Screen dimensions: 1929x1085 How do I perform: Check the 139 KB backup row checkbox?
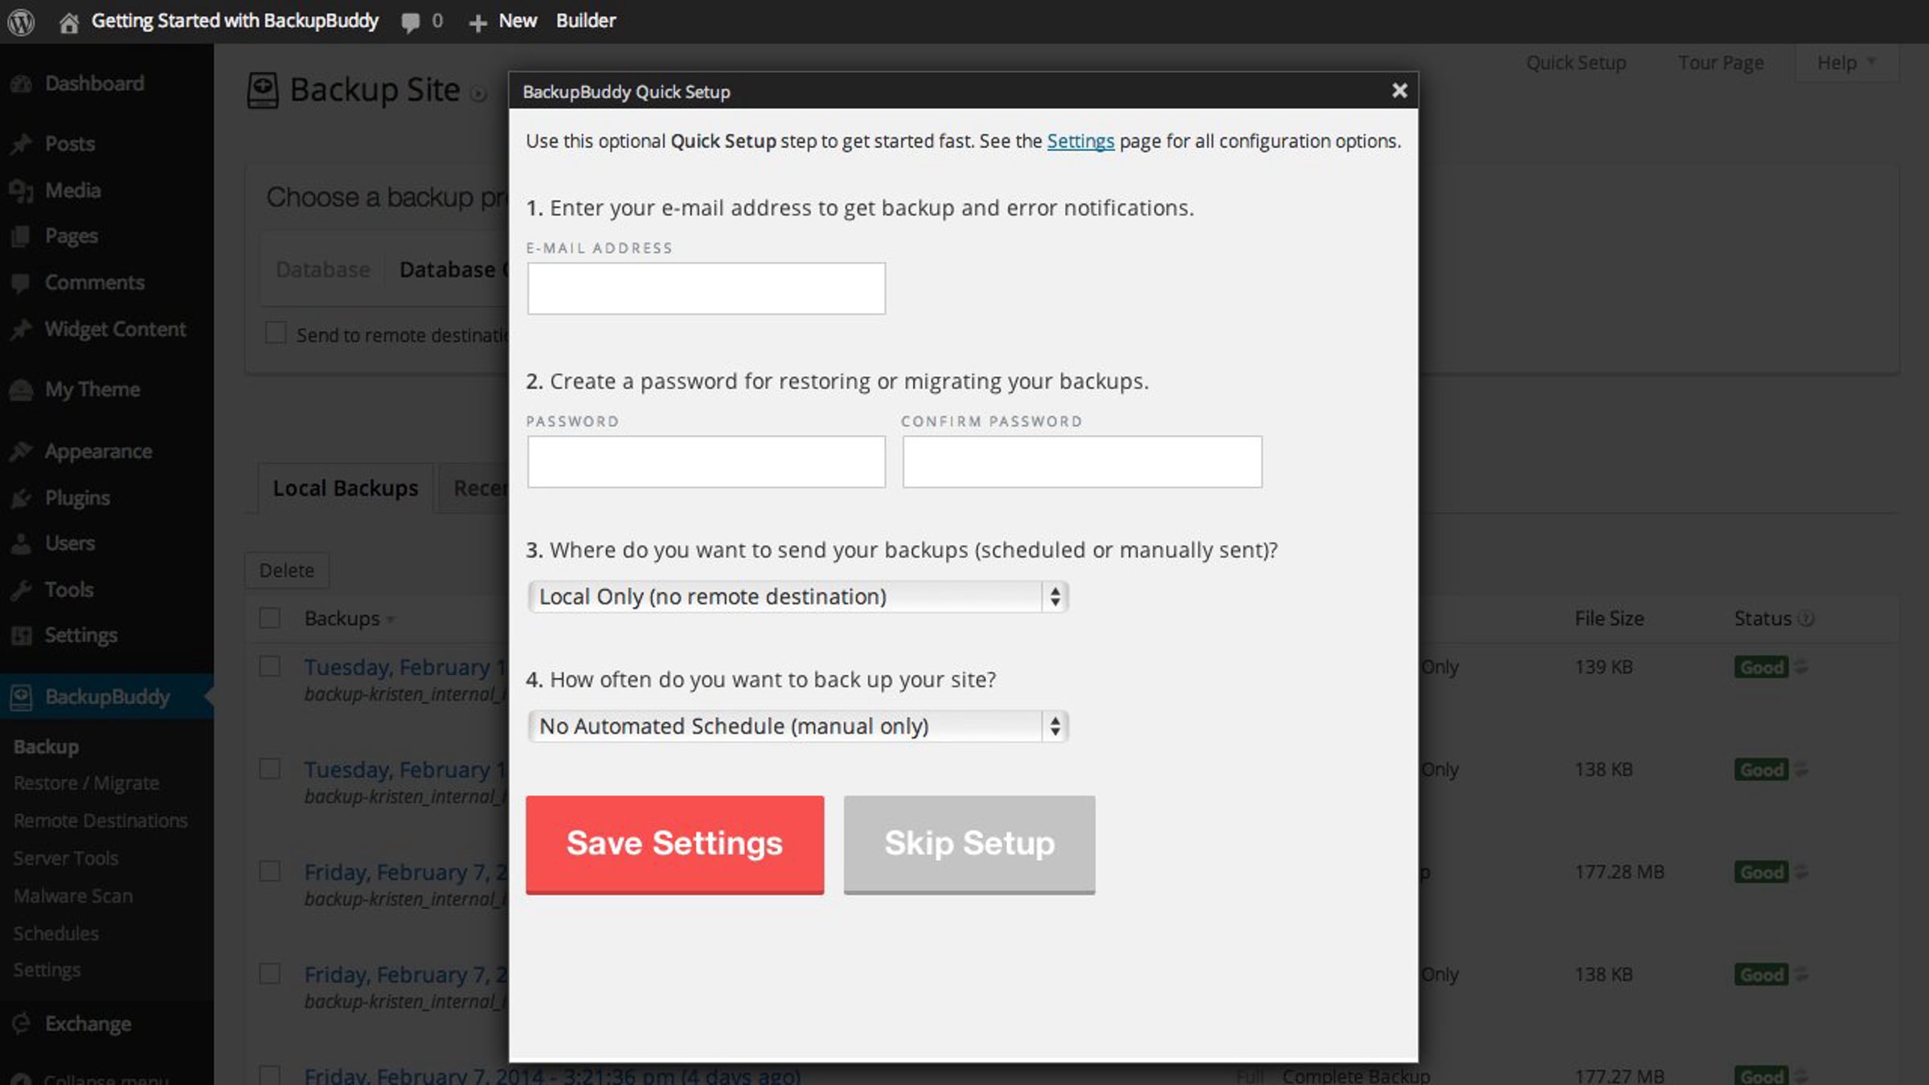[x=270, y=666]
